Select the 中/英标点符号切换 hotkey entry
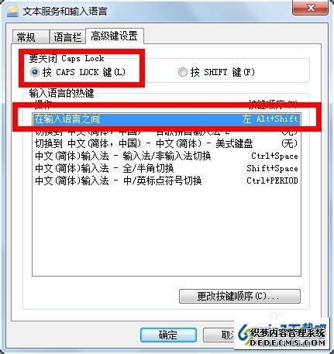This screenshot has height=354, width=334. point(167,180)
